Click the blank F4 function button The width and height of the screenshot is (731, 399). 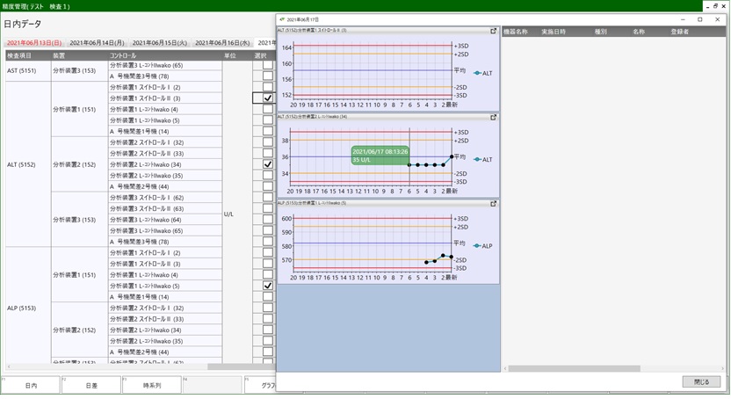tap(212, 385)
